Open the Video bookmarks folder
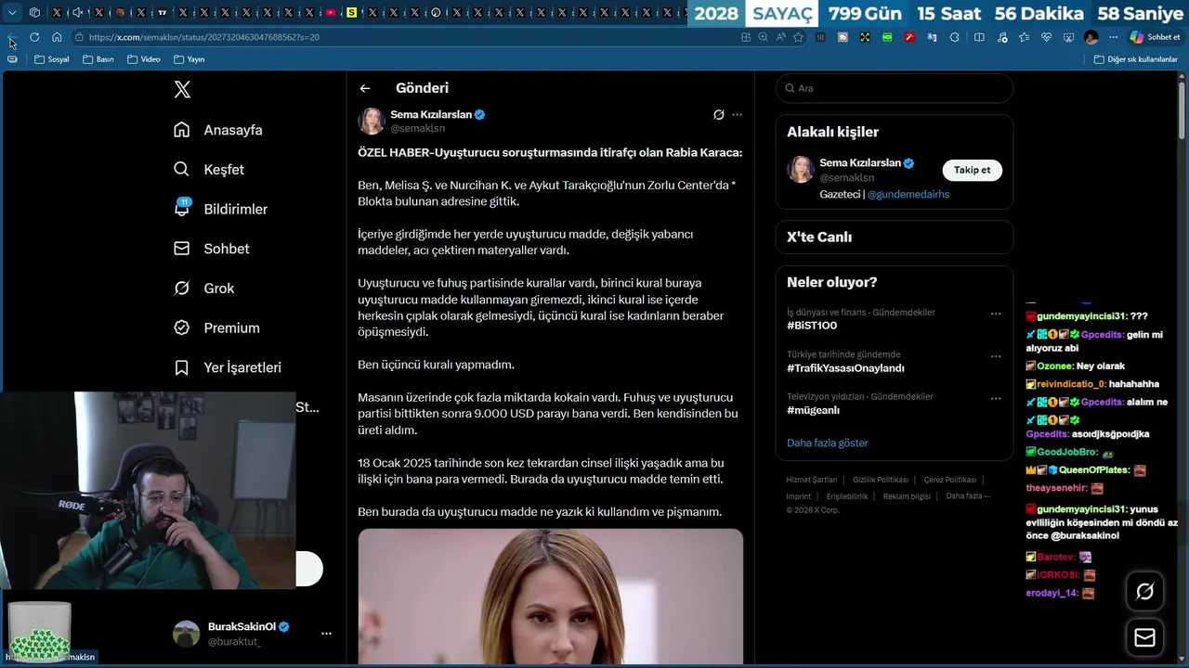The height and width of the screenshot is (668, 1189). point(144,59)
